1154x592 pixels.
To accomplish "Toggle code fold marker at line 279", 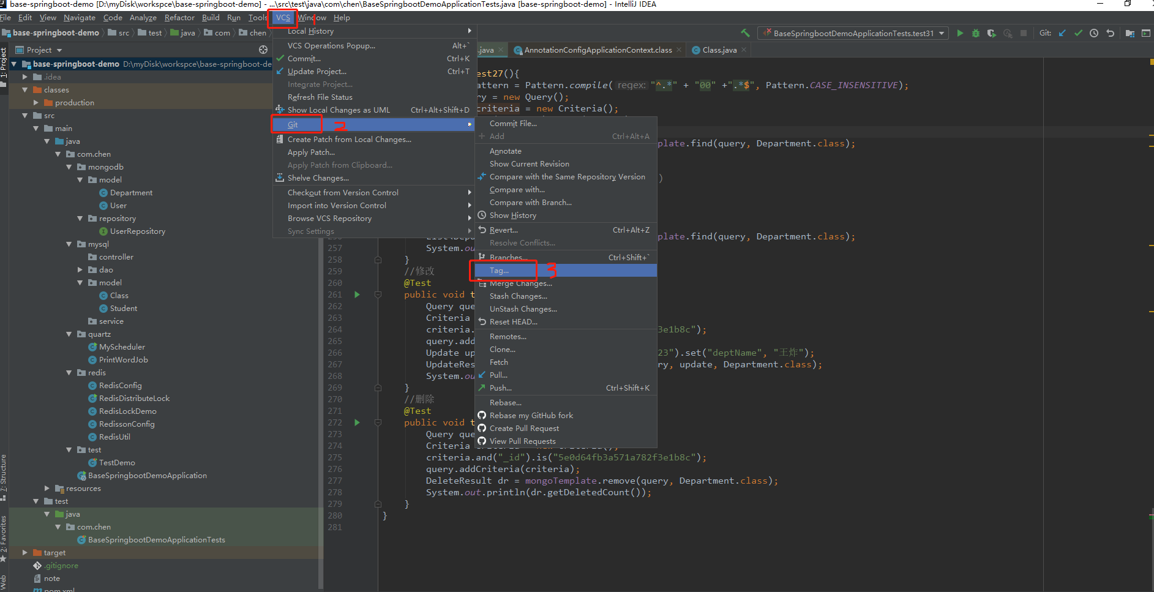I will tap(378, 504).
